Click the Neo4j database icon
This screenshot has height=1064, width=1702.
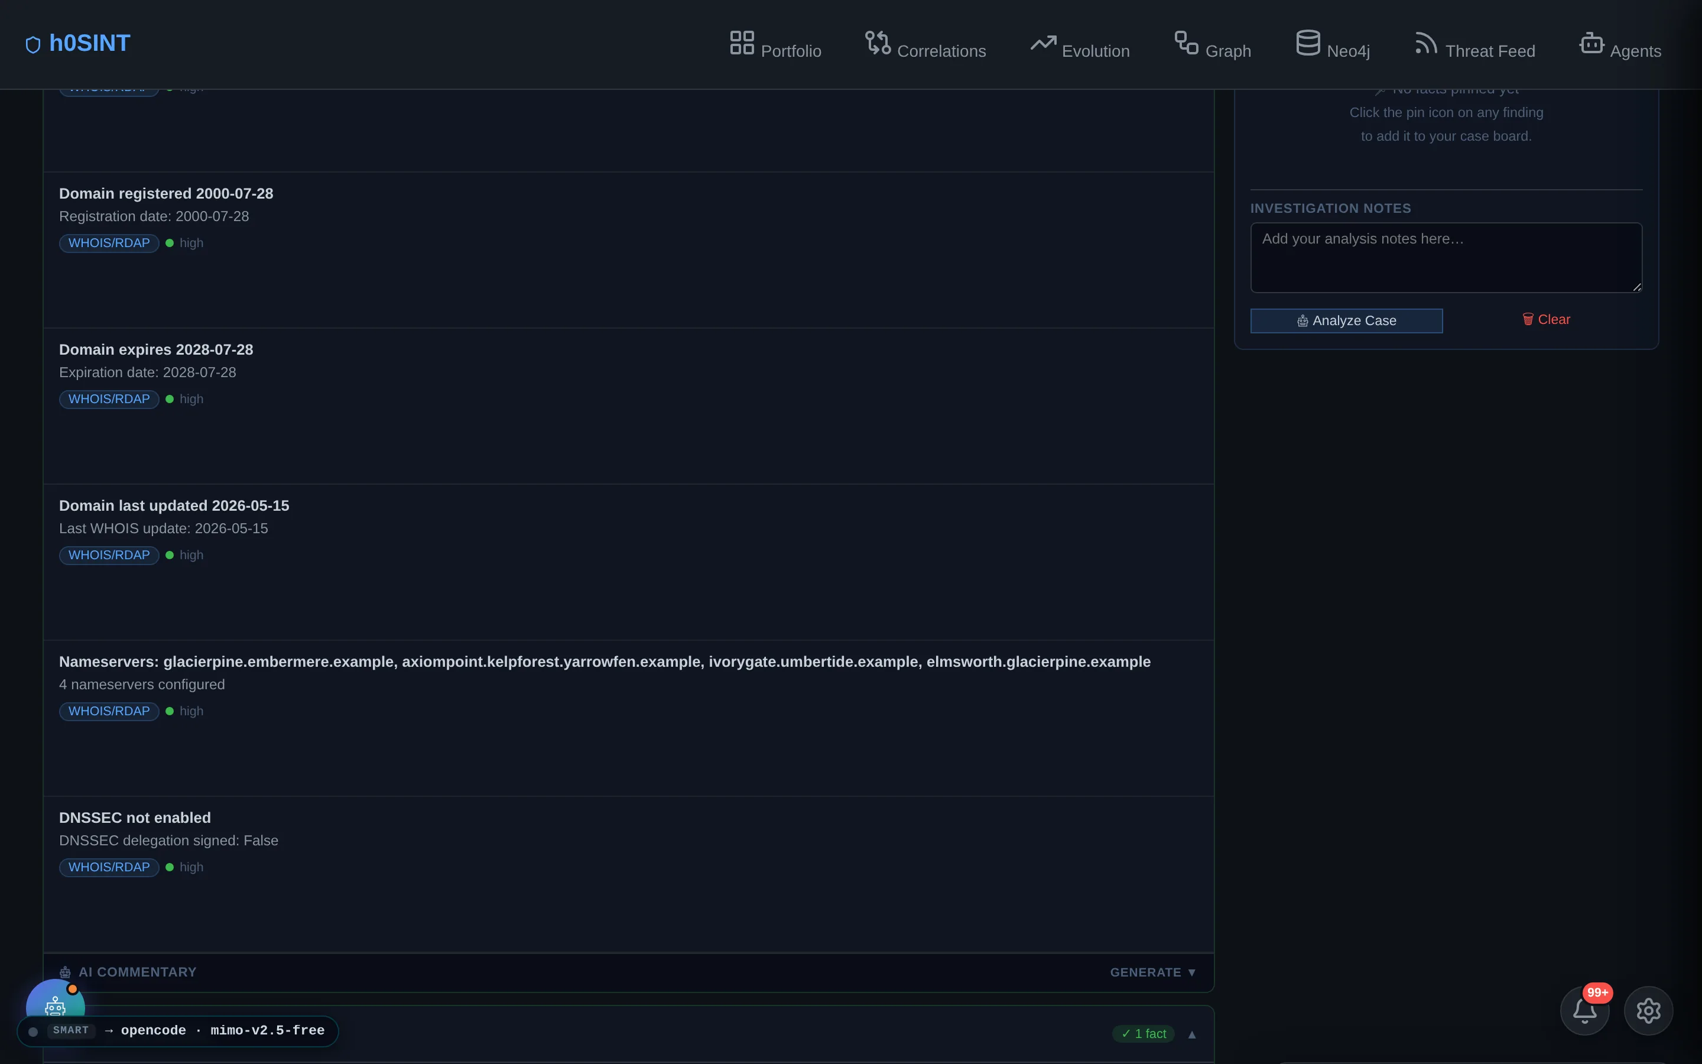point(1307,42)
